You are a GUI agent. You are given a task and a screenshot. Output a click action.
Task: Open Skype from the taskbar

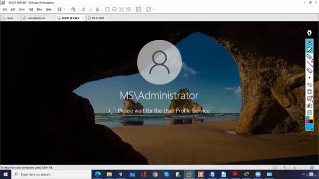point(166,175)
